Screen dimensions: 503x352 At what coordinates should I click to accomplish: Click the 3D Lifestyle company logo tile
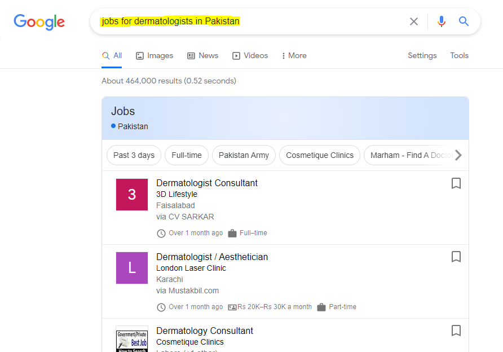point(132,195)
